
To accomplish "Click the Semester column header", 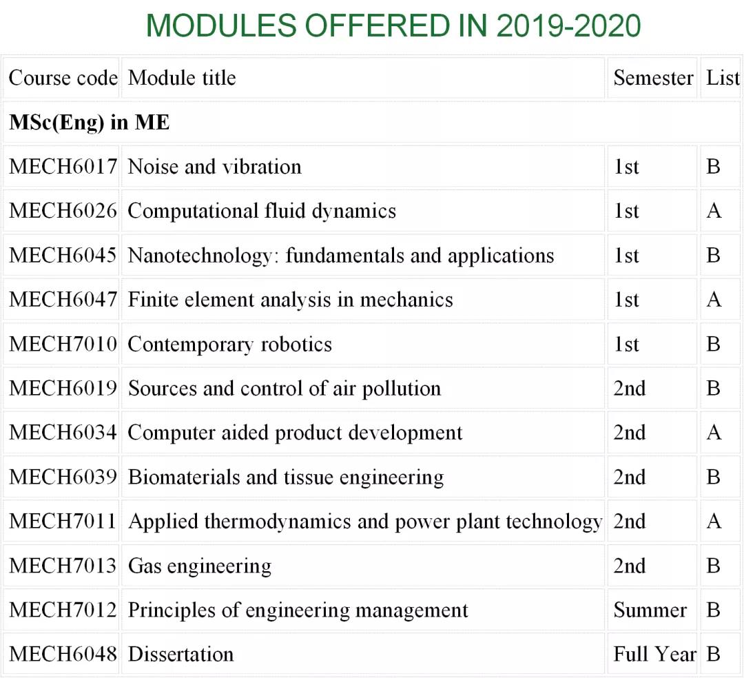I will pos(652,78).
